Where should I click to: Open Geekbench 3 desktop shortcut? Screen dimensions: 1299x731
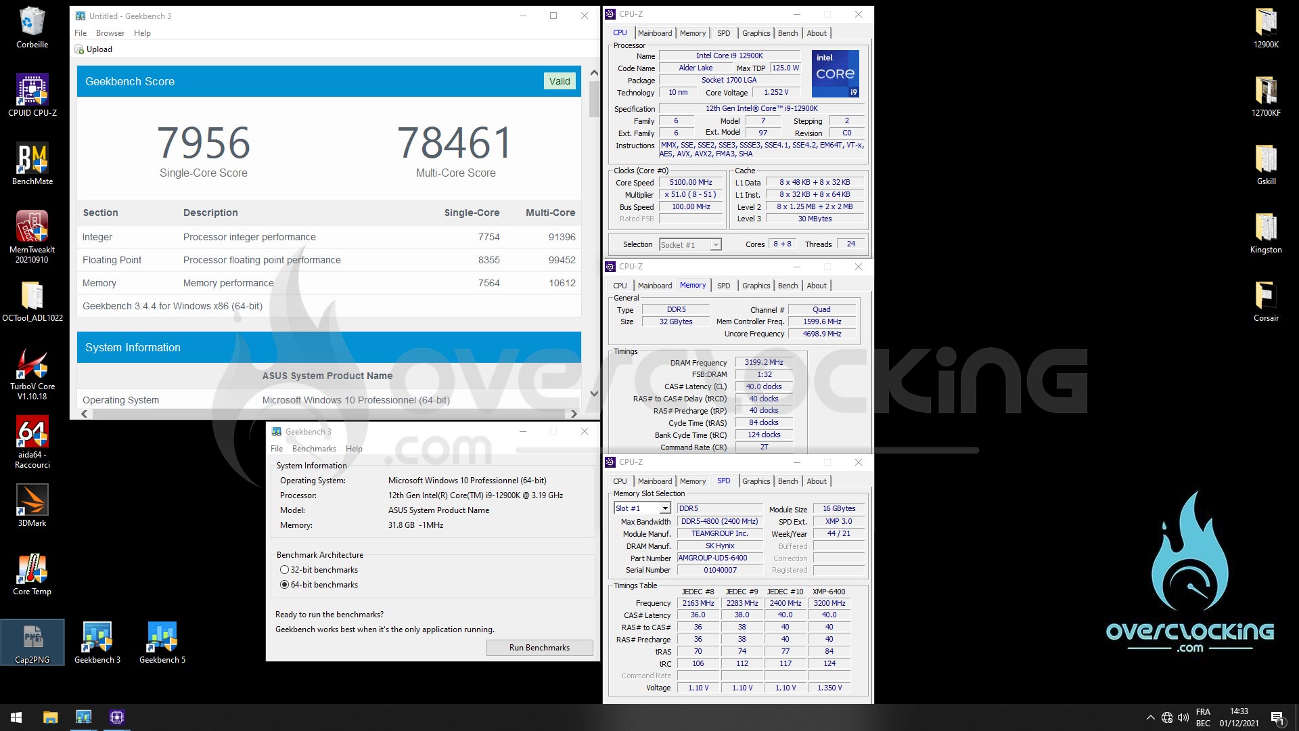click(x=97, y=642)
